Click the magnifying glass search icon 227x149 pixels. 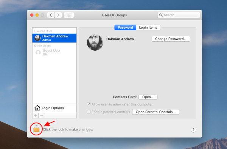pyautogui.click(x=161, y=15)
